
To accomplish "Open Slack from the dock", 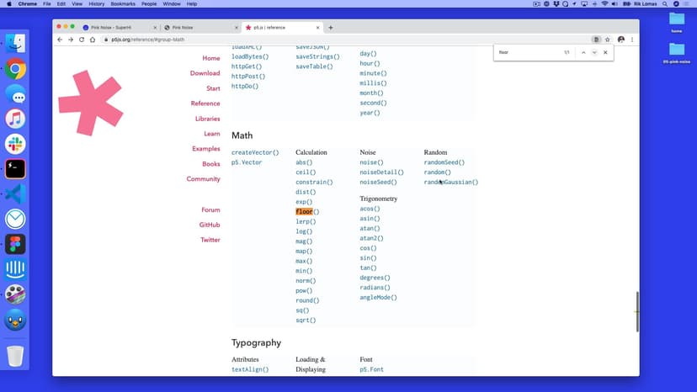I will pyautogui.click(x=15, y=144).
